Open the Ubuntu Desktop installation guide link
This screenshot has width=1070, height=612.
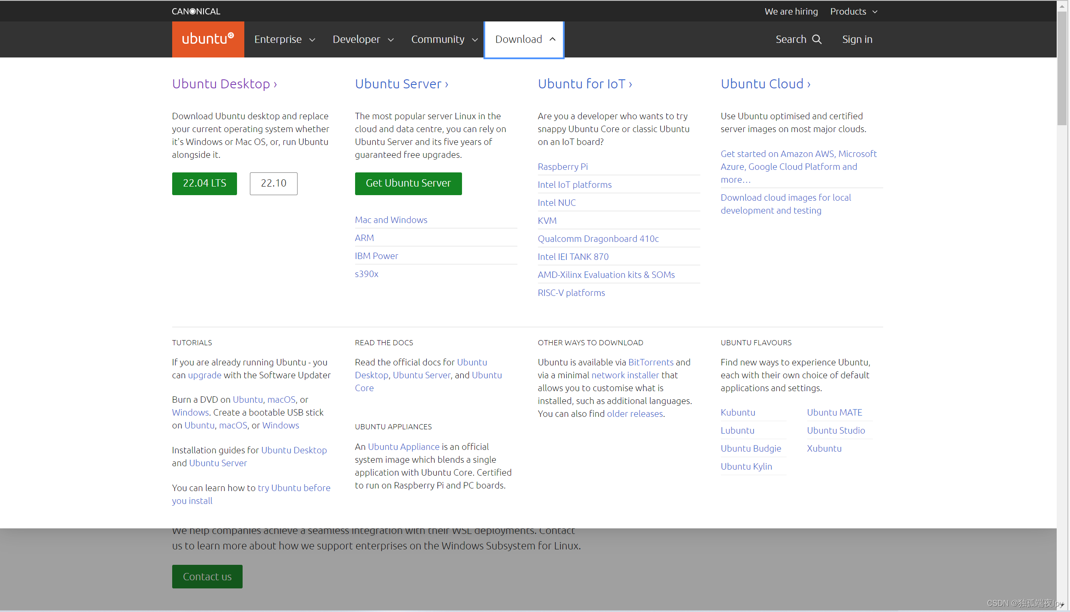click(294, 450)
